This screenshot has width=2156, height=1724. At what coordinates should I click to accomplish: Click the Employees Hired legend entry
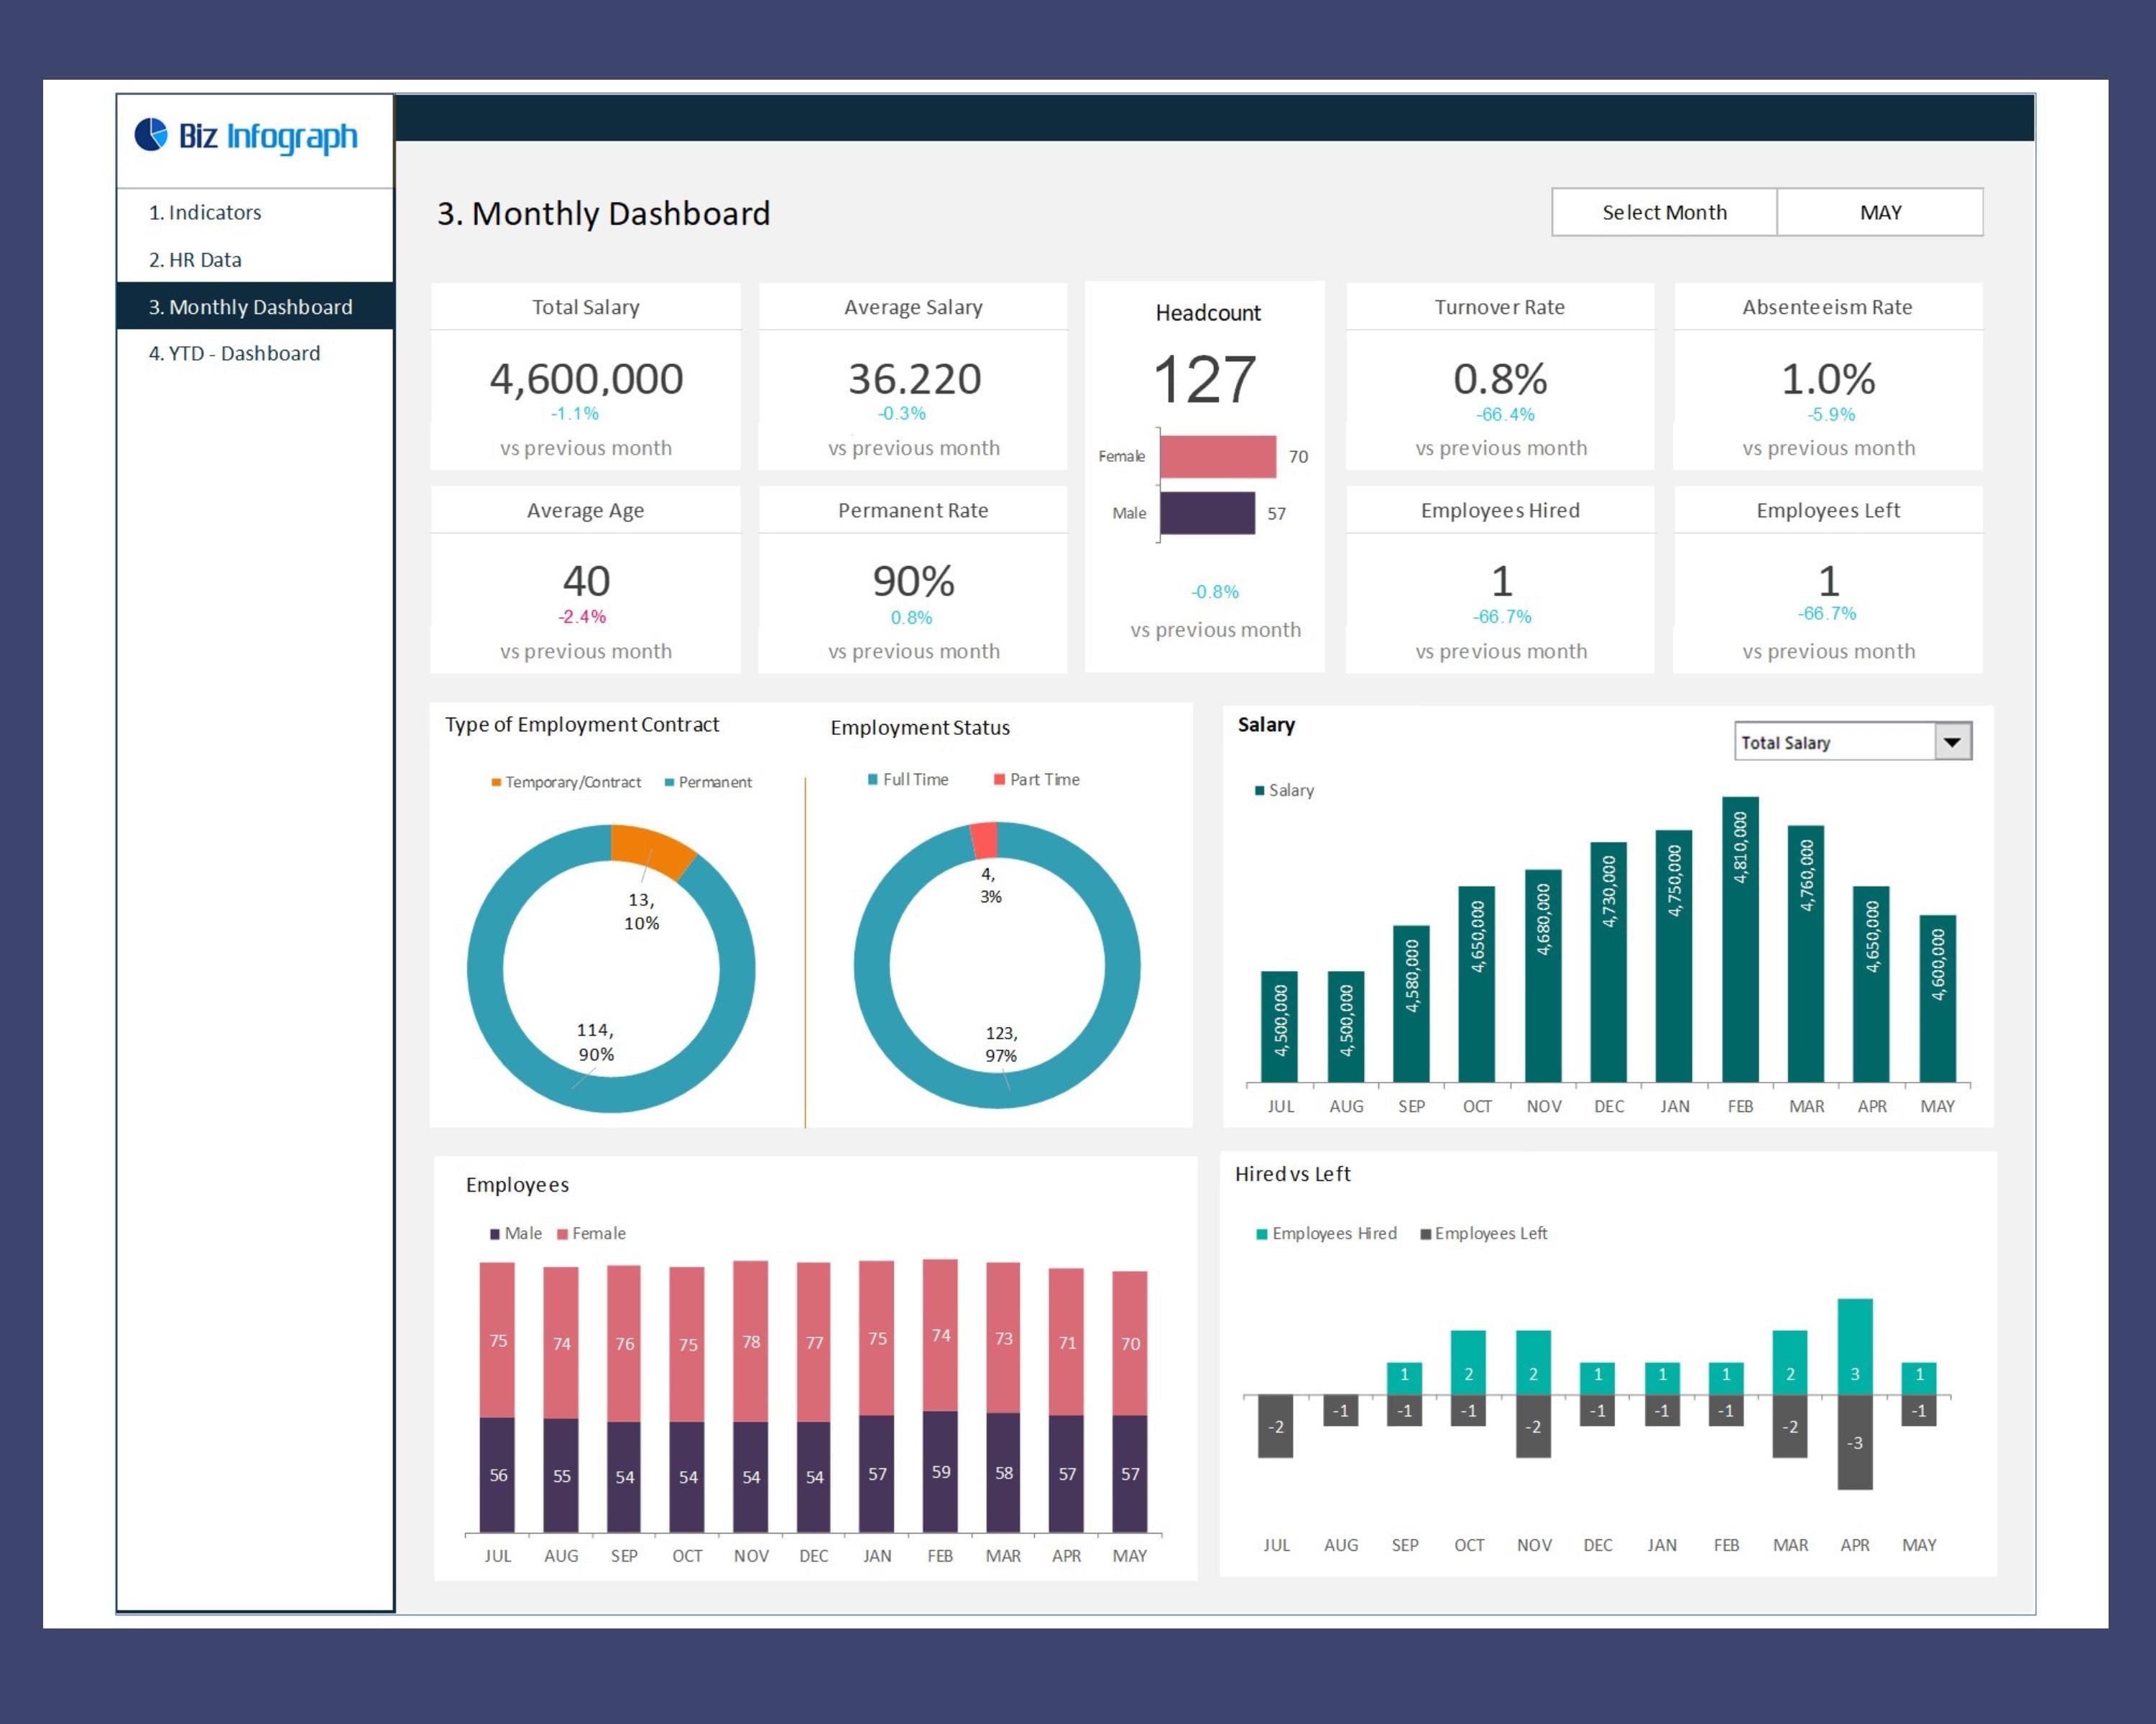point(1326,1233)
